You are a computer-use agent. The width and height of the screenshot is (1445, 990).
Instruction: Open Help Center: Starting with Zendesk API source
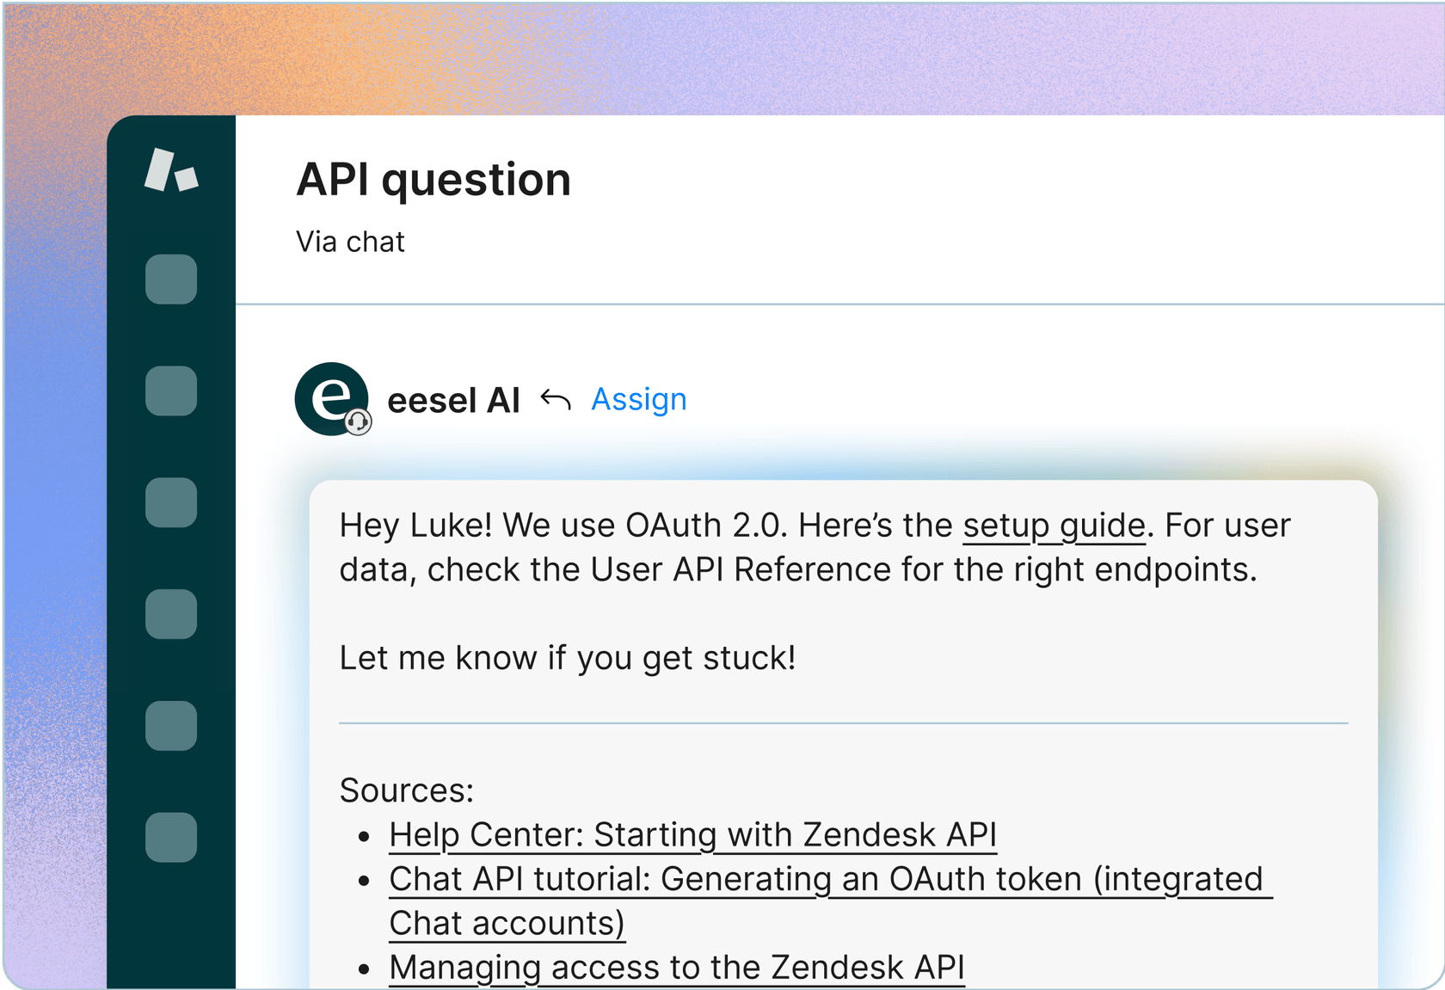coord(692,835)
